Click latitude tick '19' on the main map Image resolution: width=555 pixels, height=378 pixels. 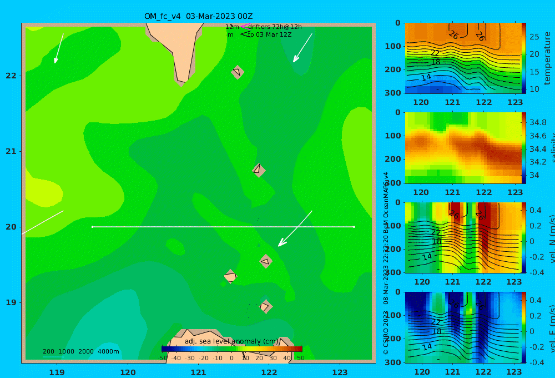pyautogui.click(x=11, y=302)
